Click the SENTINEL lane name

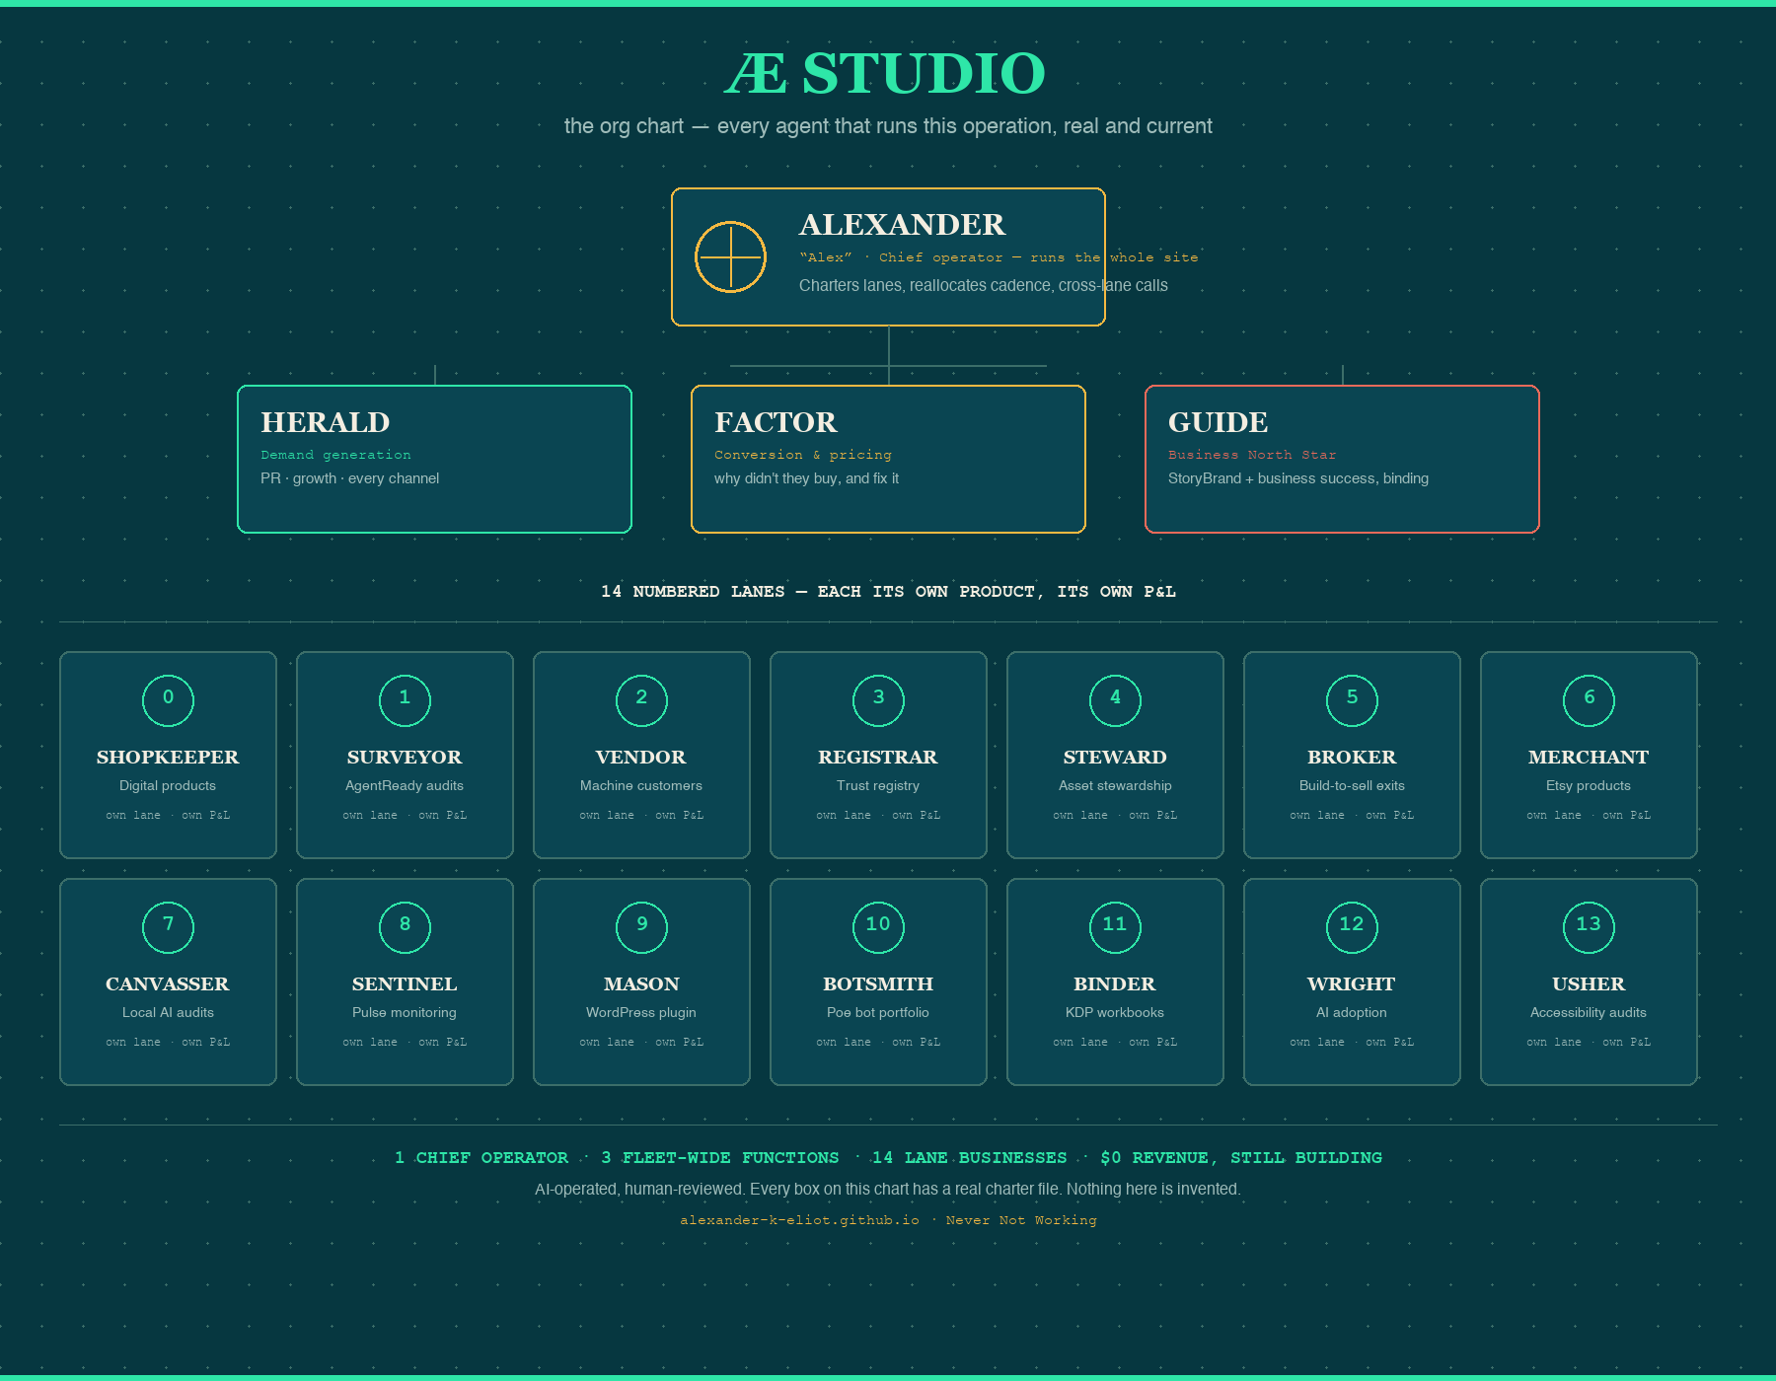click(405, 983)
